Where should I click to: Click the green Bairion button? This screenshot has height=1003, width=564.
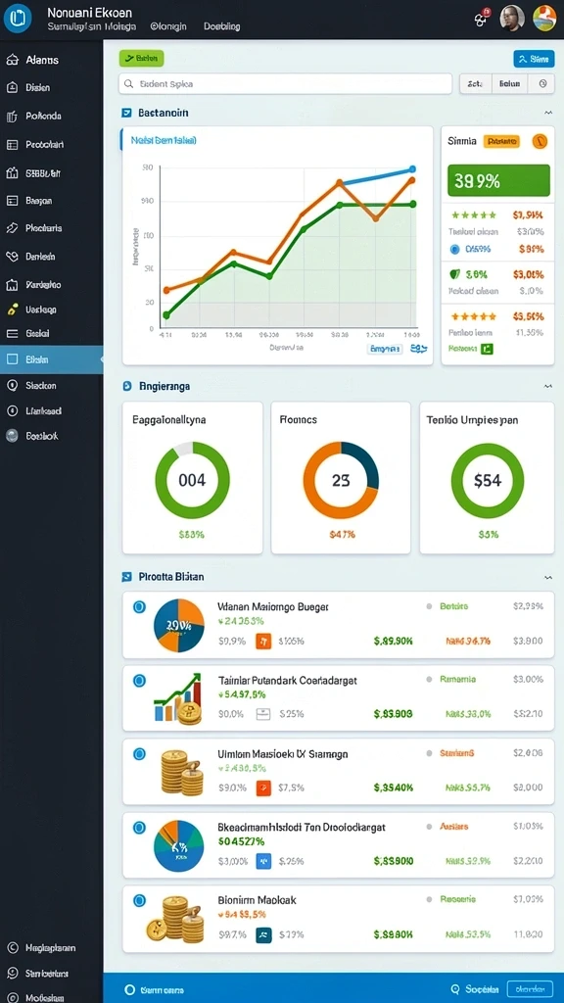point(141,58)
